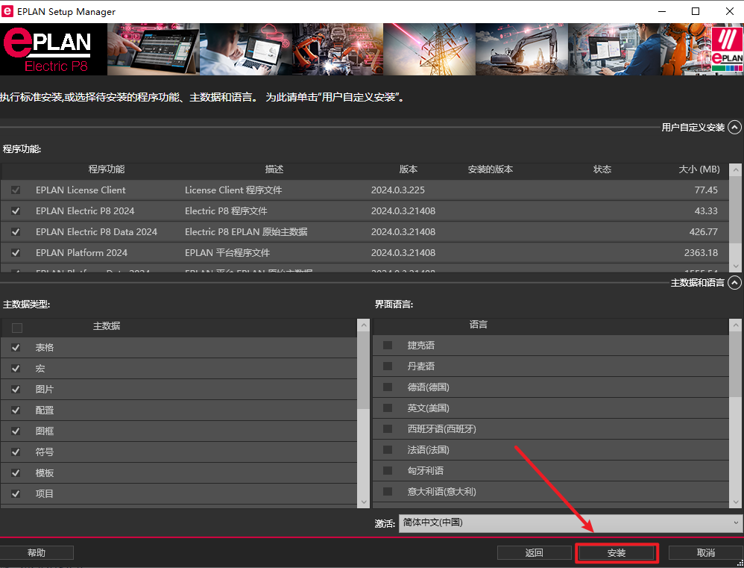Sort by the 大小 (MB) column header
Image resolution: width=744 pixels, height=568 pixels.
pyautogui.click(x=699, y=169)
